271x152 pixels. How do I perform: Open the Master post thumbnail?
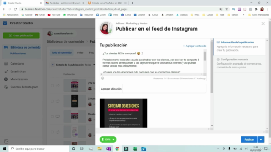75,117
